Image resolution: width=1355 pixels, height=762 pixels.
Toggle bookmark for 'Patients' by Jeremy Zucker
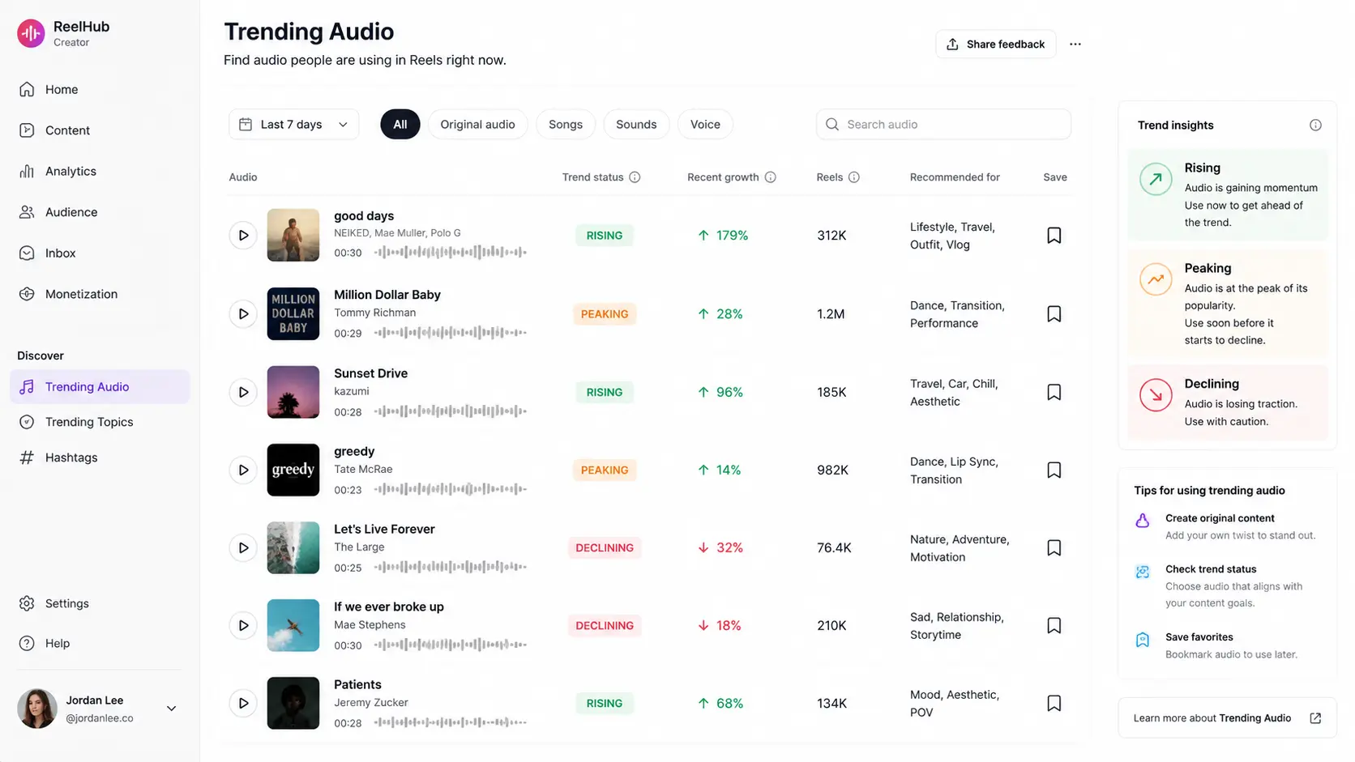pos(1054,704)
